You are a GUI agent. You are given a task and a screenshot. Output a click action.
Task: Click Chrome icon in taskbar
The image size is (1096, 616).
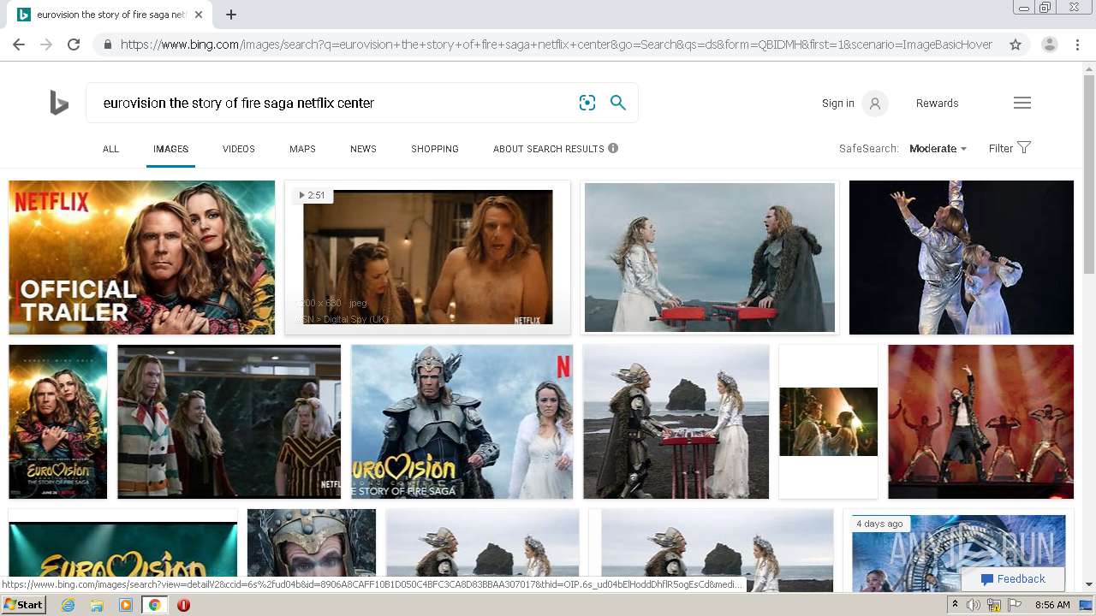[154, 605]
